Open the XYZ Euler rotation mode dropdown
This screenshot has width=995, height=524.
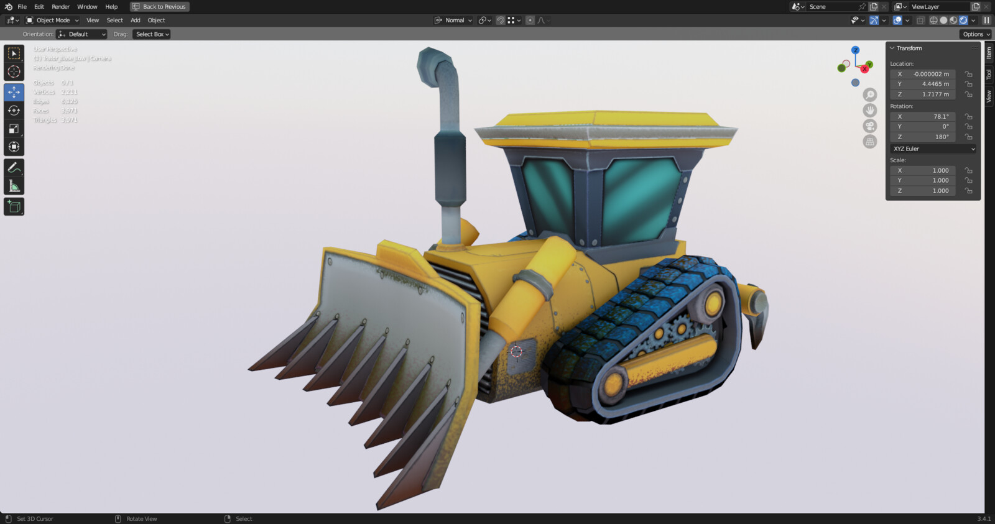point(933,149)
